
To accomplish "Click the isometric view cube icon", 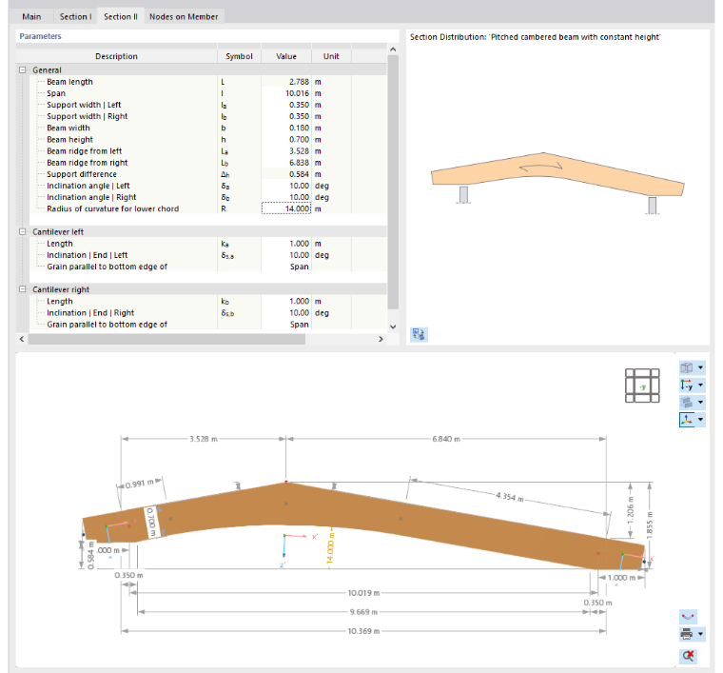I will tap(687, 367).
